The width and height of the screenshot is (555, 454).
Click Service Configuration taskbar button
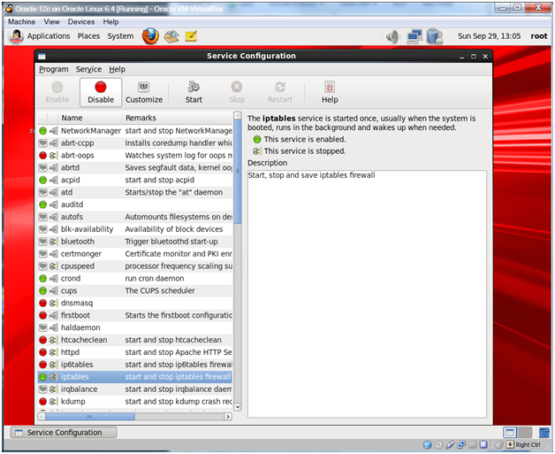coord(57,433)
